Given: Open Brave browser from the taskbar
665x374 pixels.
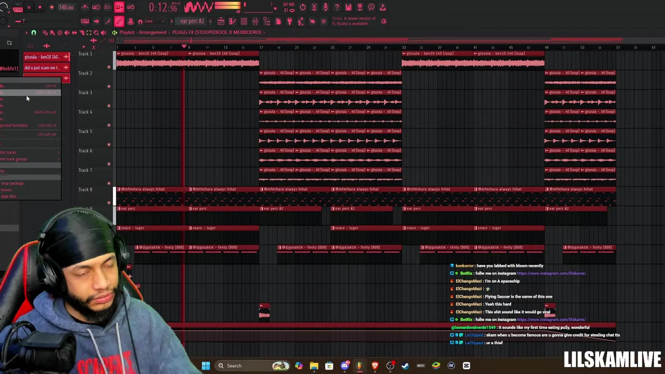Looking at the screenshot, I should point(375,366).
